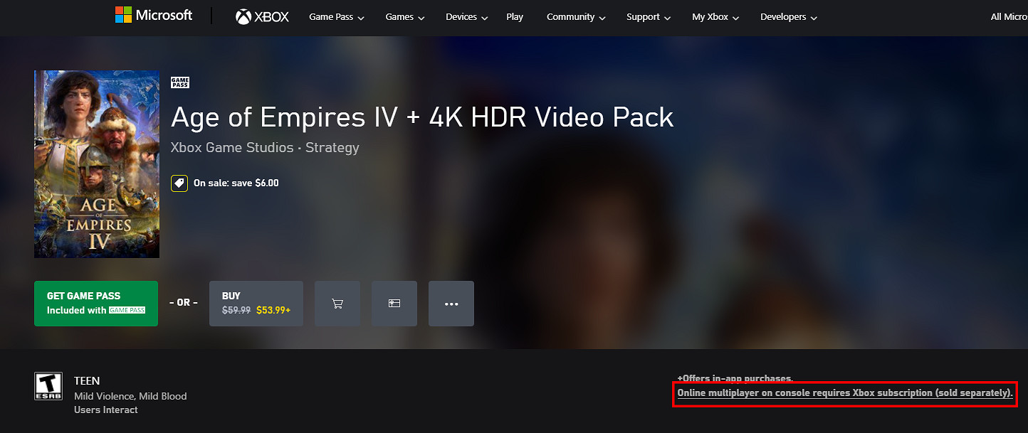This screenshot has height=433, width=1028.
Task: Open the Support dropdown
Action: click(x=649, y=17)
